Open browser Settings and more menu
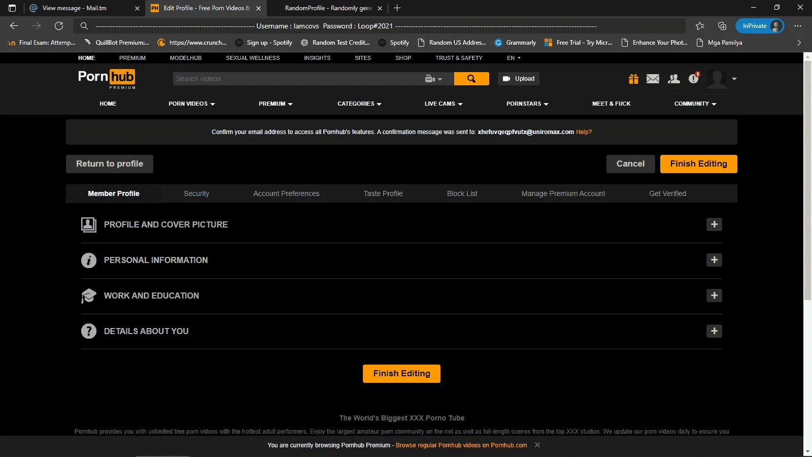The image size is (812, 457). click(x=798, y=26)
